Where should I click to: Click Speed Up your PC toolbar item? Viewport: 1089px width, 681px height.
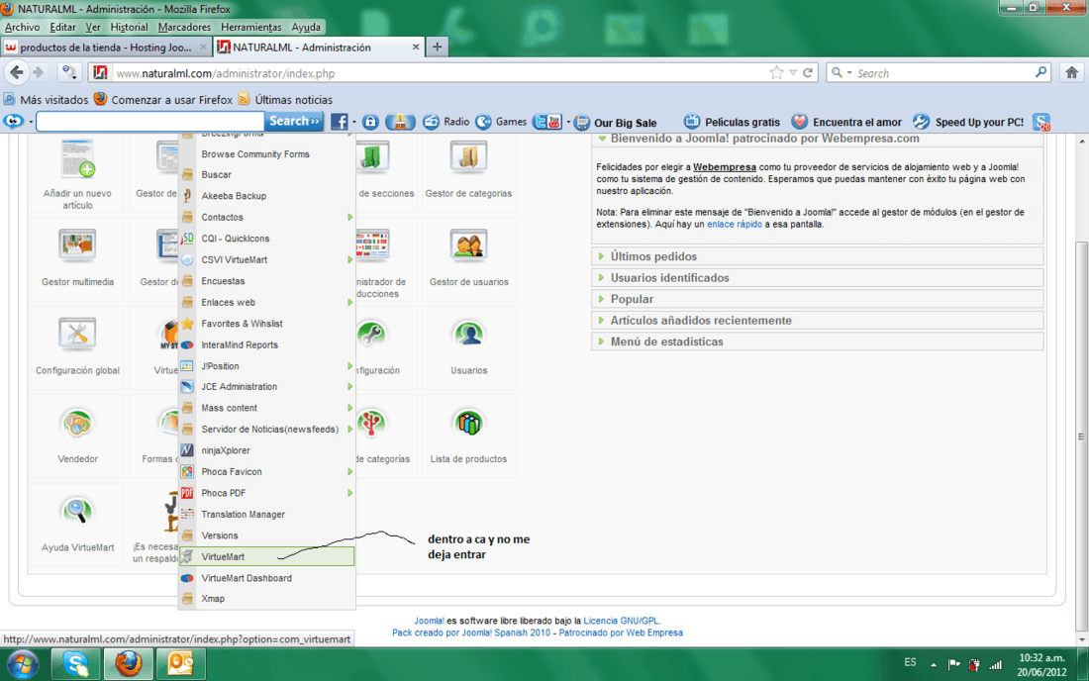click(967, 122)
